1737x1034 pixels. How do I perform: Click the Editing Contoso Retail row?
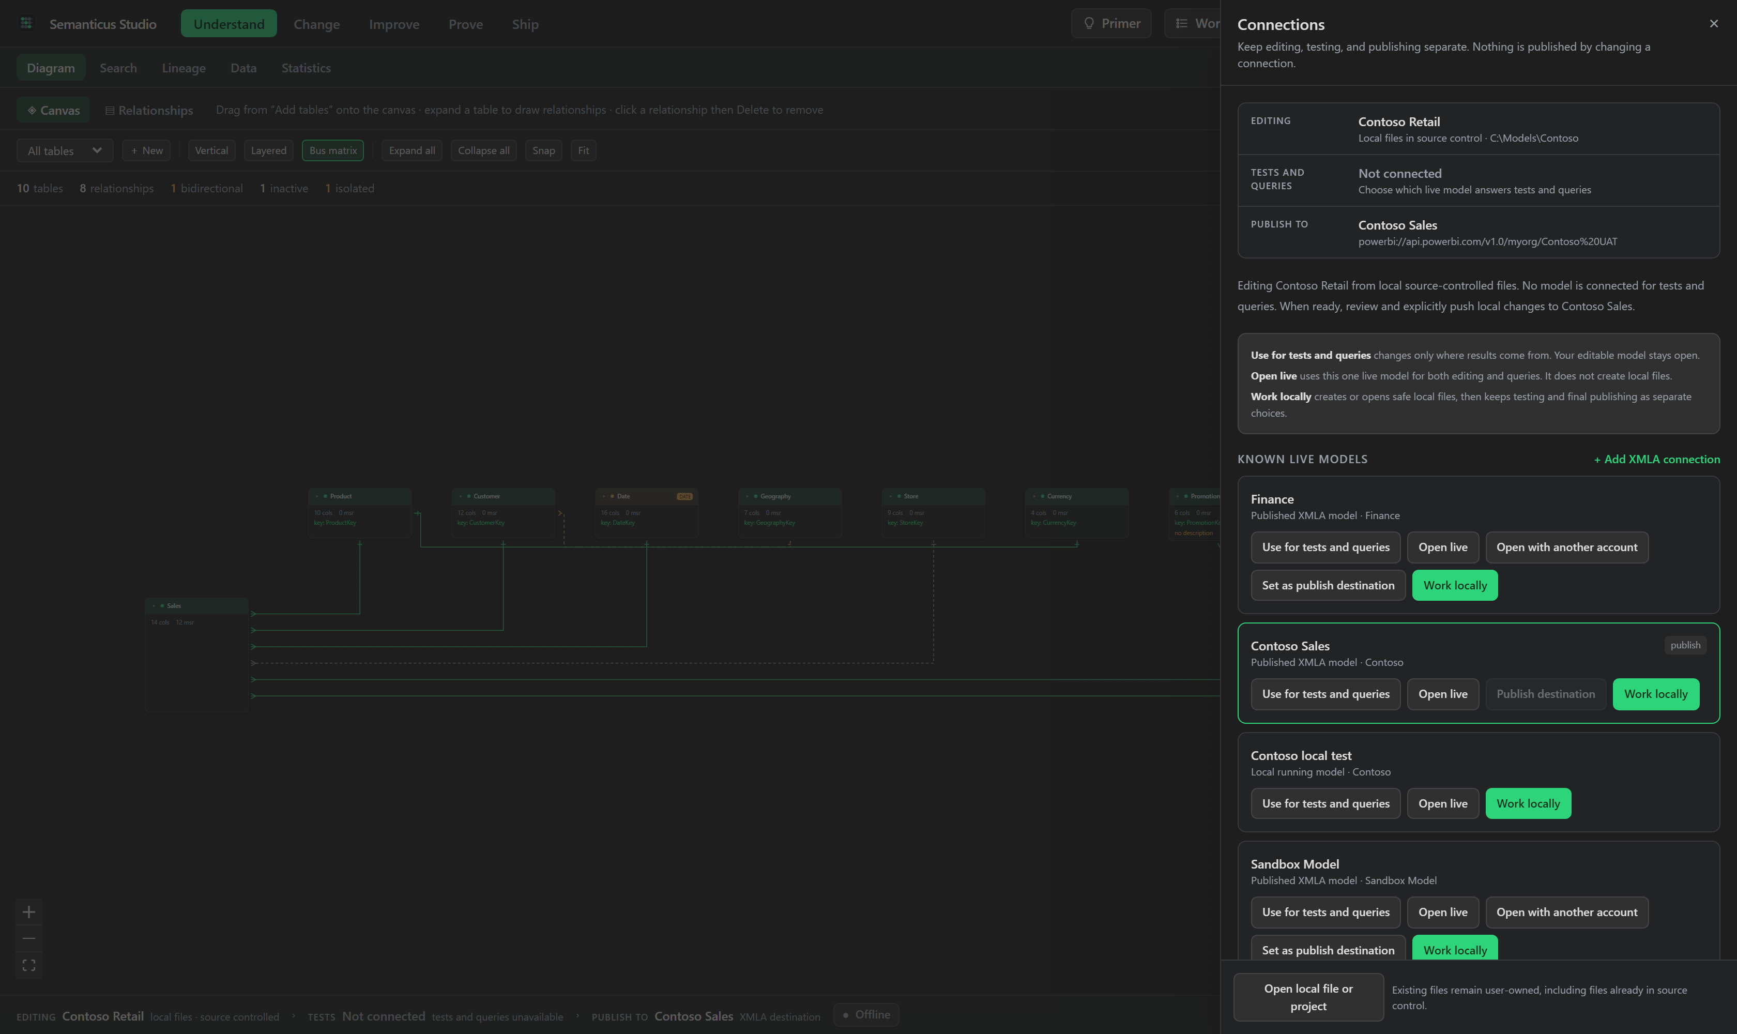1479,129
